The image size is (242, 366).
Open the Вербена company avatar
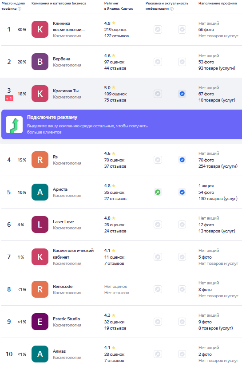(x=40, y=62)
